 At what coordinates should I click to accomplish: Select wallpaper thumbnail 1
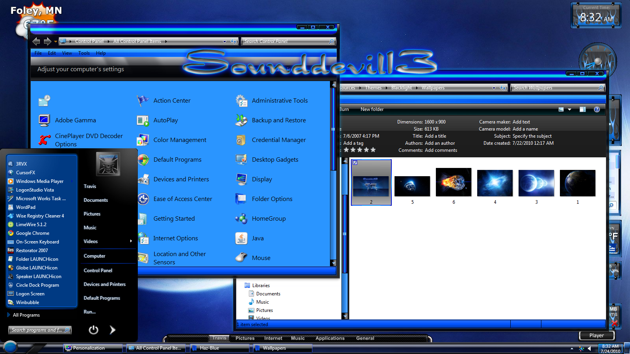click(x=578, y=183)
